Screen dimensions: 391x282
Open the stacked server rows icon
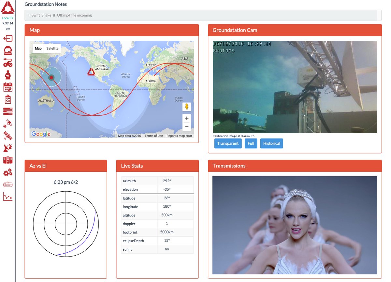coord(8,111)
